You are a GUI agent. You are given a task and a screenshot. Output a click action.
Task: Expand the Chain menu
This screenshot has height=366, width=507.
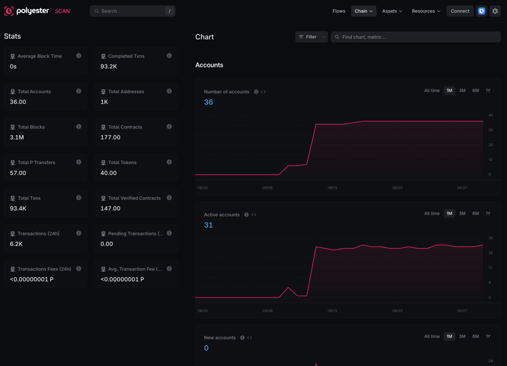click(x=363, y=11)
